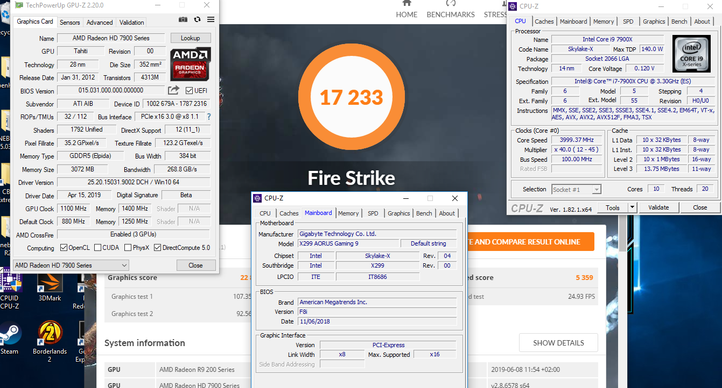
Task: Click the Link Width x8 field
Action: [x=342, y=355]
